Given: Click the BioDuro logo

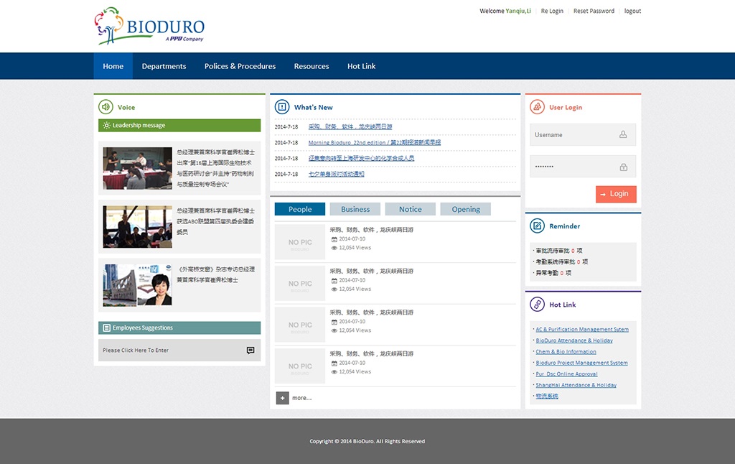Looking at the screenshot, I should [149, 26].
